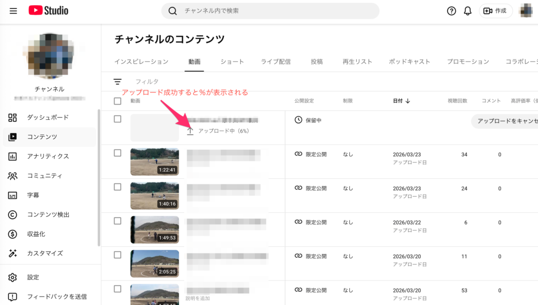Open Subtitles (字幕) in the sidebar
Image resolution: width=538 pixels, height=305 pixels.
(33, 195)
